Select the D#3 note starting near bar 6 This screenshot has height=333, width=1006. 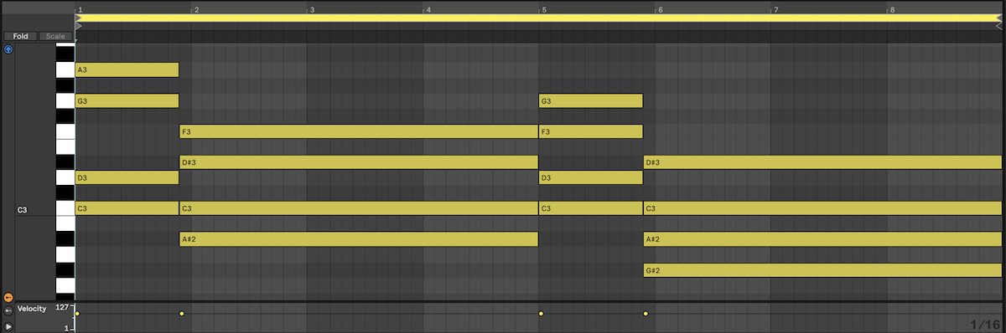tap(822, 161)
